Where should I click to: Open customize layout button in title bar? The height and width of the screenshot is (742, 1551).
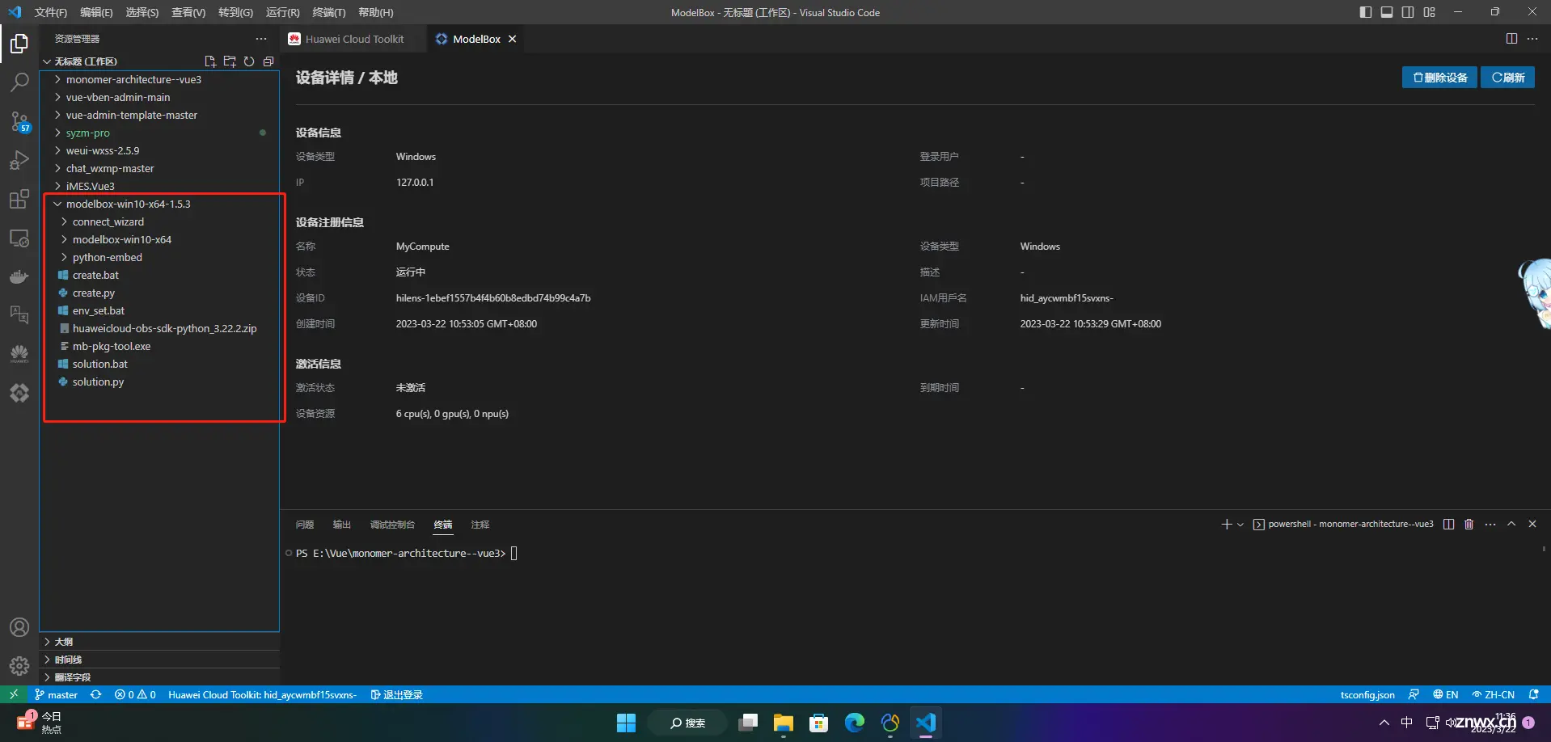(1430, 12)
